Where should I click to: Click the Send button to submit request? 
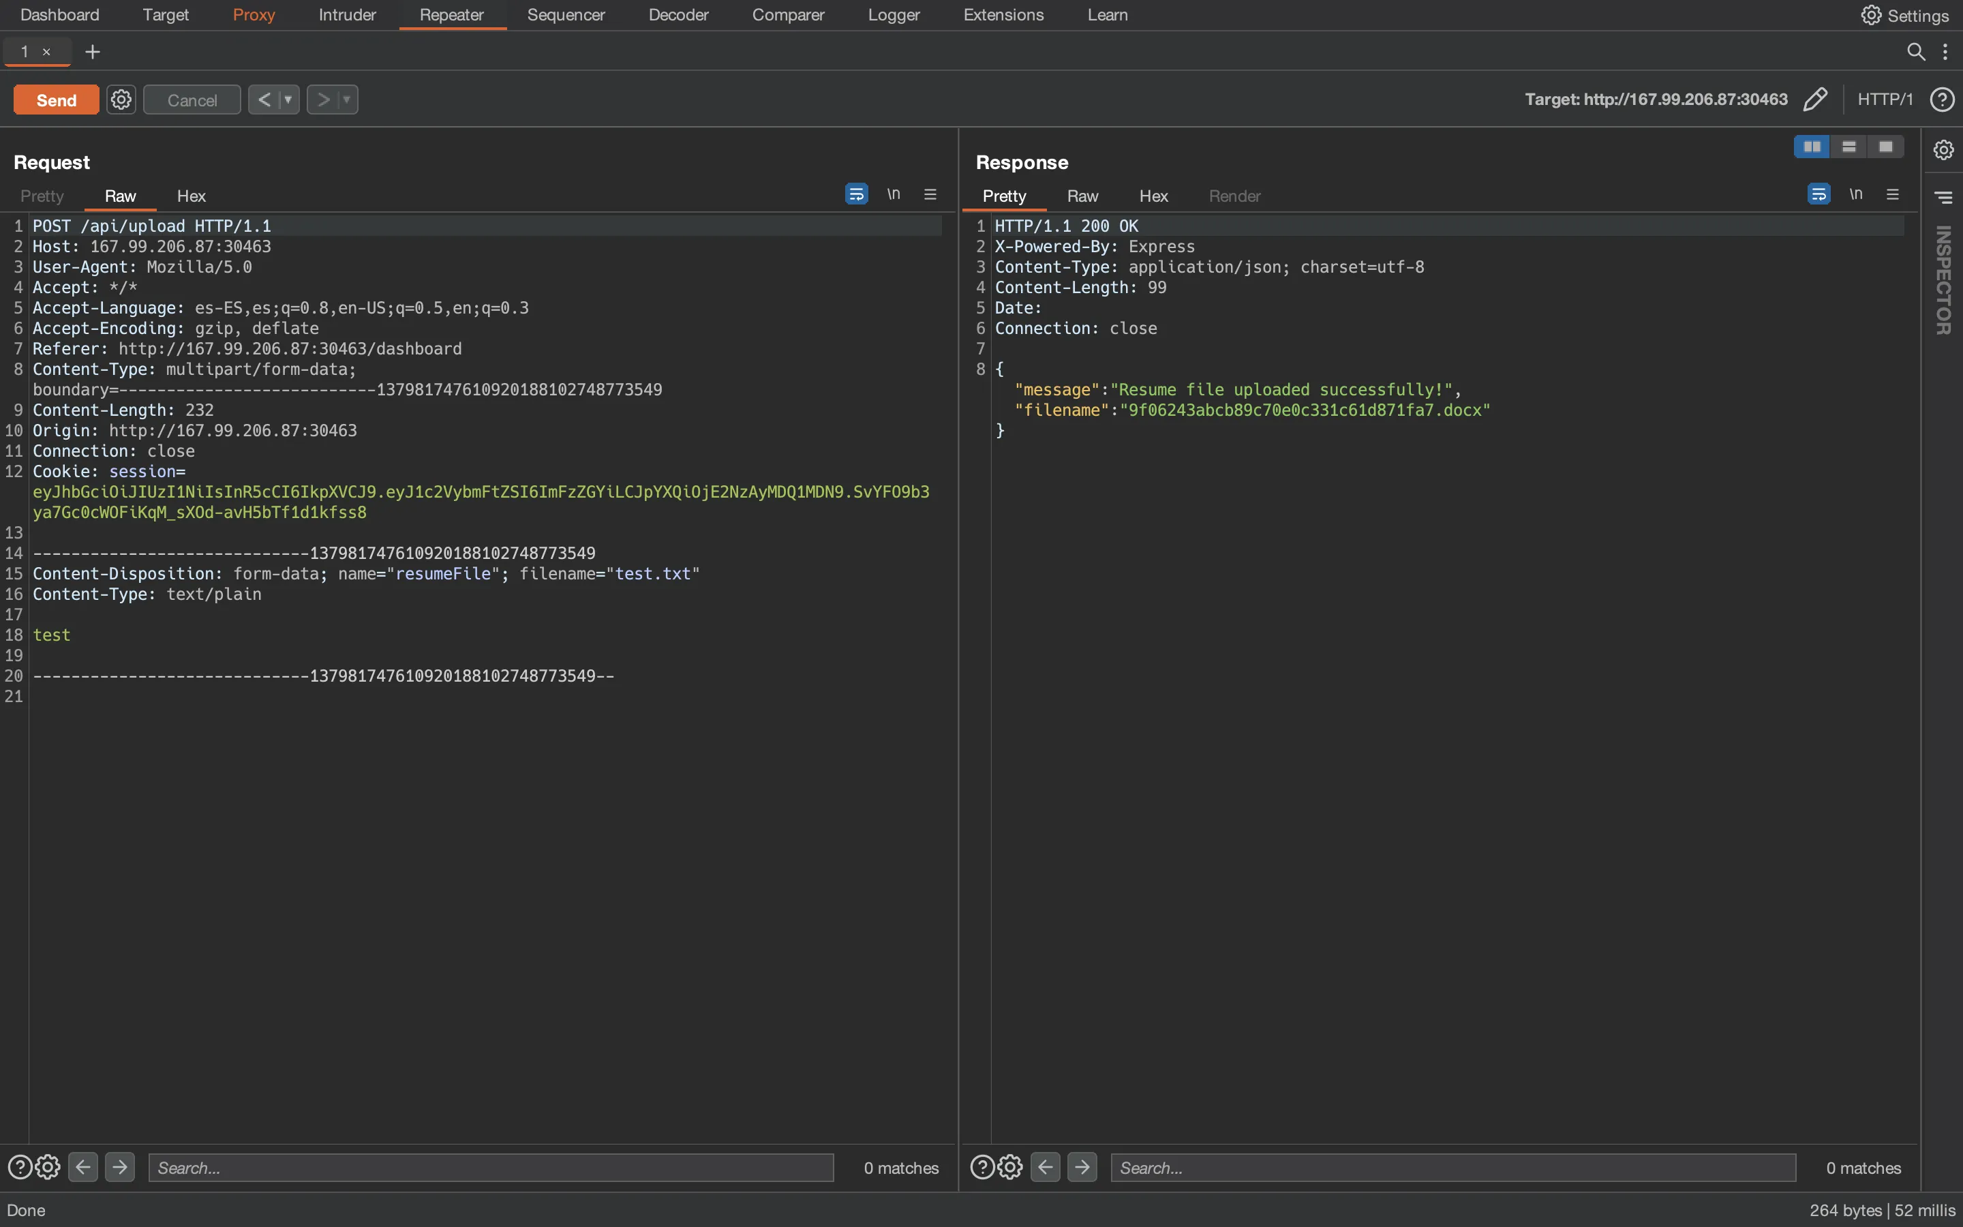[x=55, y=99]
